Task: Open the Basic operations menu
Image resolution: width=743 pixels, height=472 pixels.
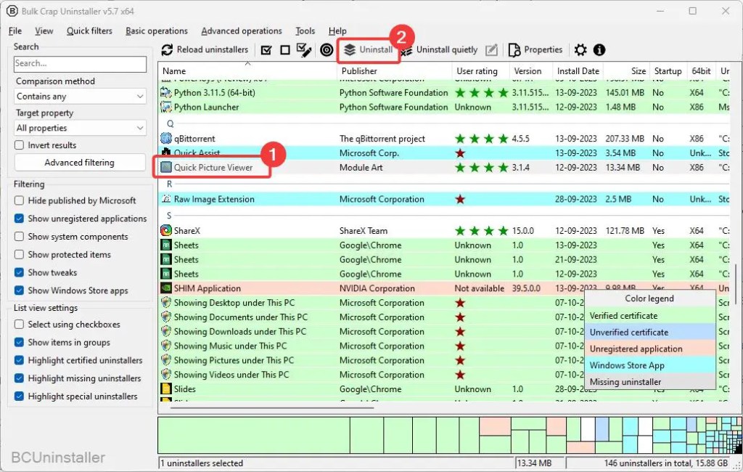Action: [157, 30]
